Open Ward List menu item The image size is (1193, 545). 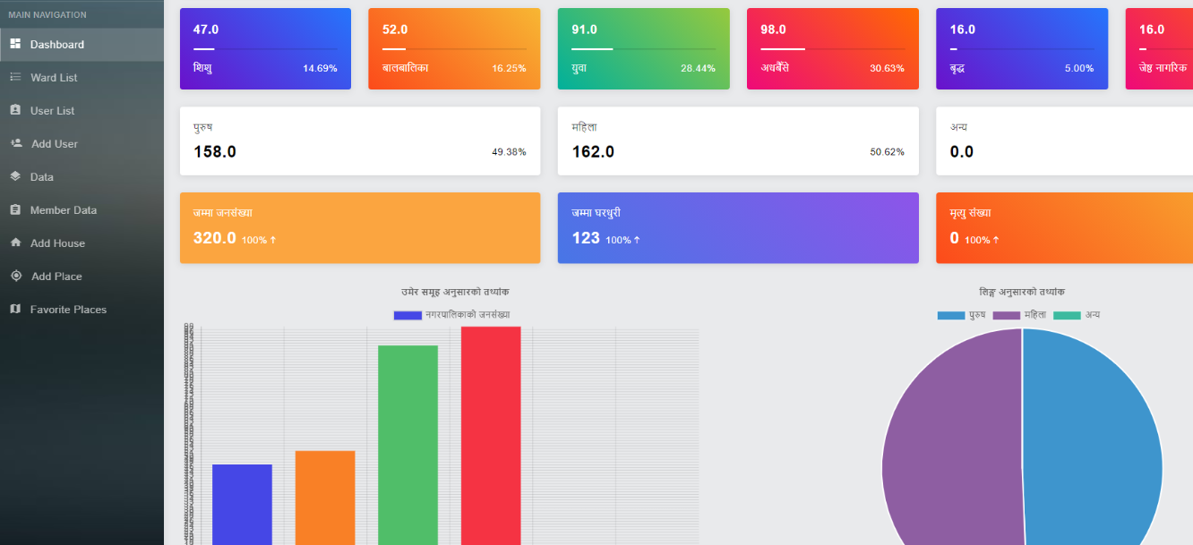(54, 78)
